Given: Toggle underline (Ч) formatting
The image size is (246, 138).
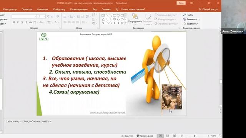Looking at the screenshot, I should (22, 22).
